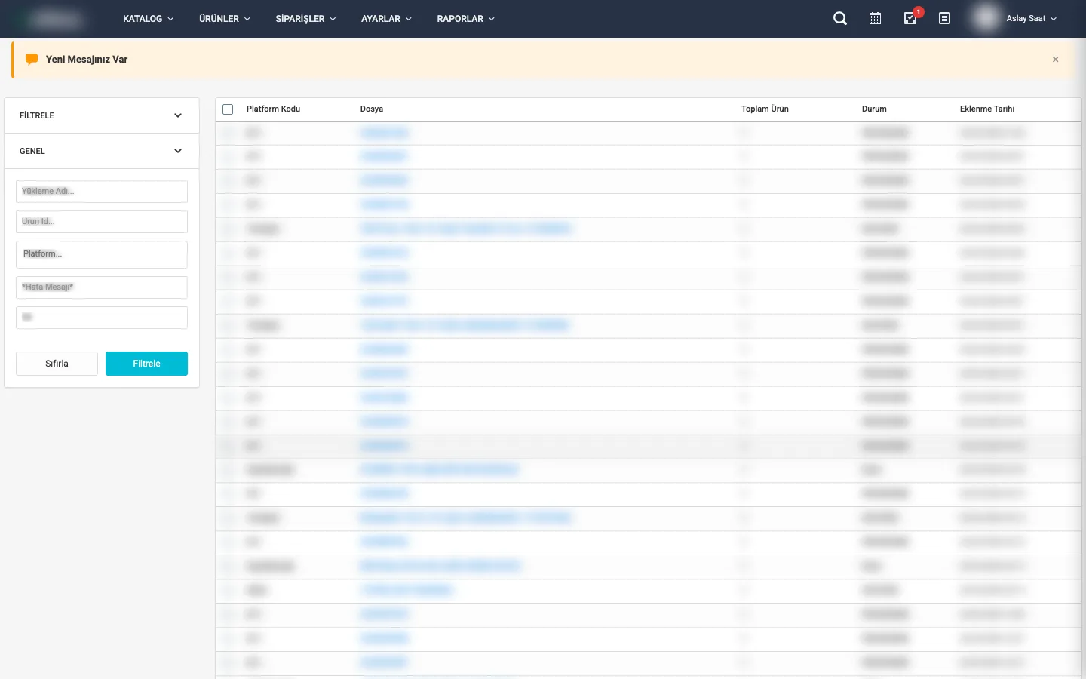The width and height of the screenshot is (1086, 679).
Task: Open the Aslay Saat account dropdown
Action: click(x=1031, y=19)
